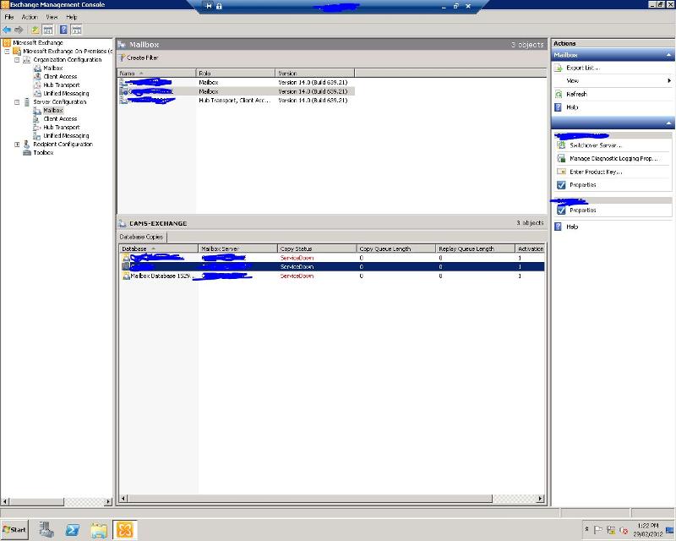Click Export List action

pyautogui.click(x=583, y=68)
